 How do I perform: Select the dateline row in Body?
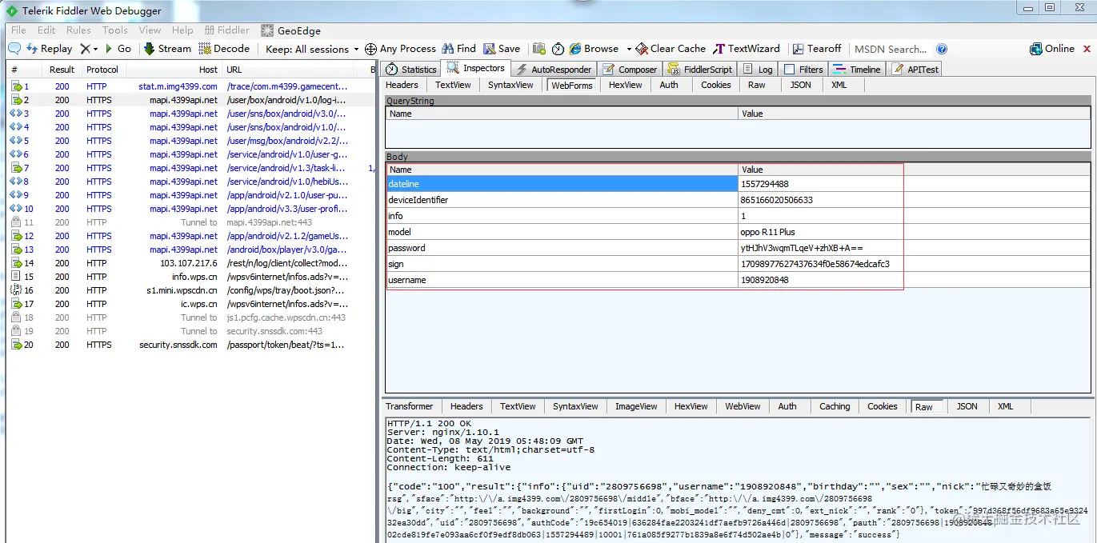(738, 184)
